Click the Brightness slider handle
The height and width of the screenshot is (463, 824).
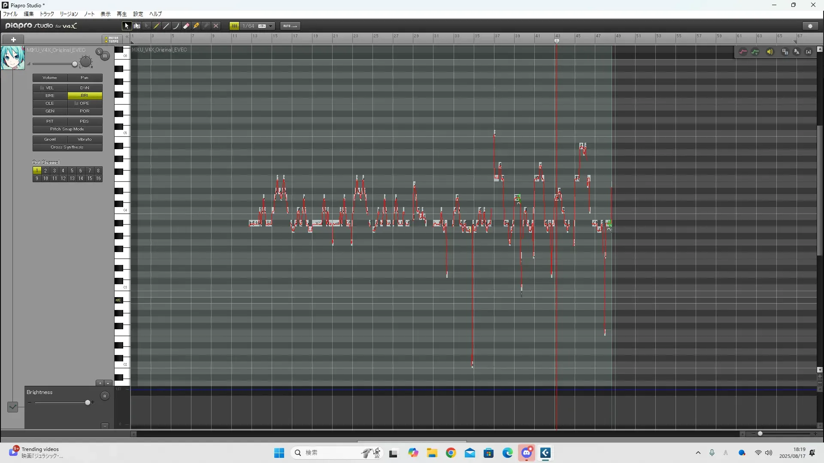pyautogui.click(x=88, y=403)
